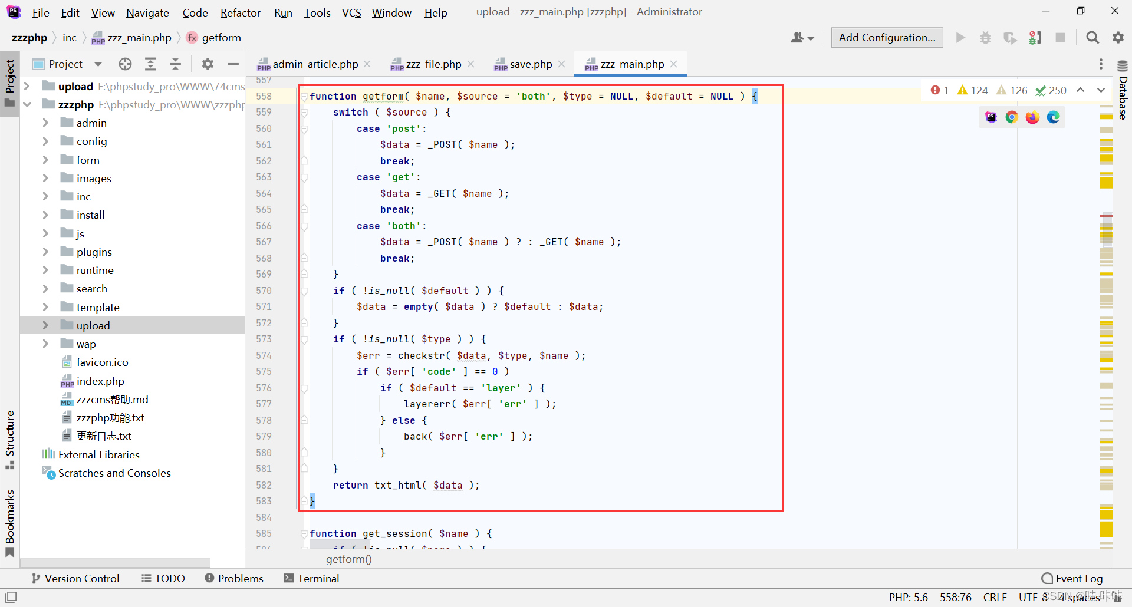Toggle the Bookmarks side tool window

9,523
